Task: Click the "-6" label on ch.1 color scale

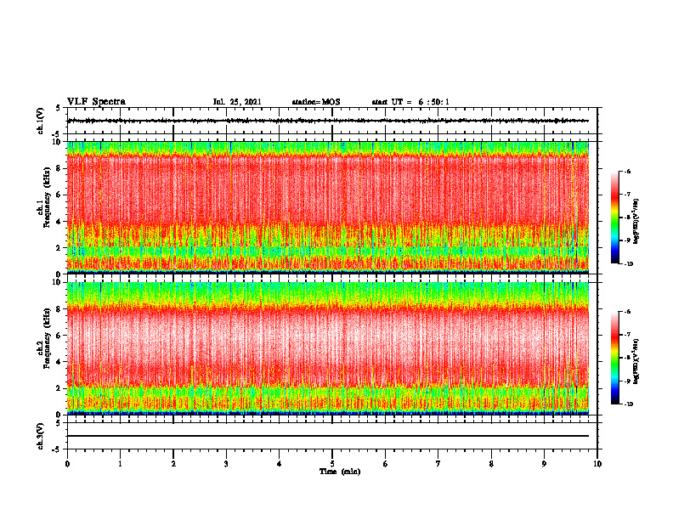Action: [628, 171]
